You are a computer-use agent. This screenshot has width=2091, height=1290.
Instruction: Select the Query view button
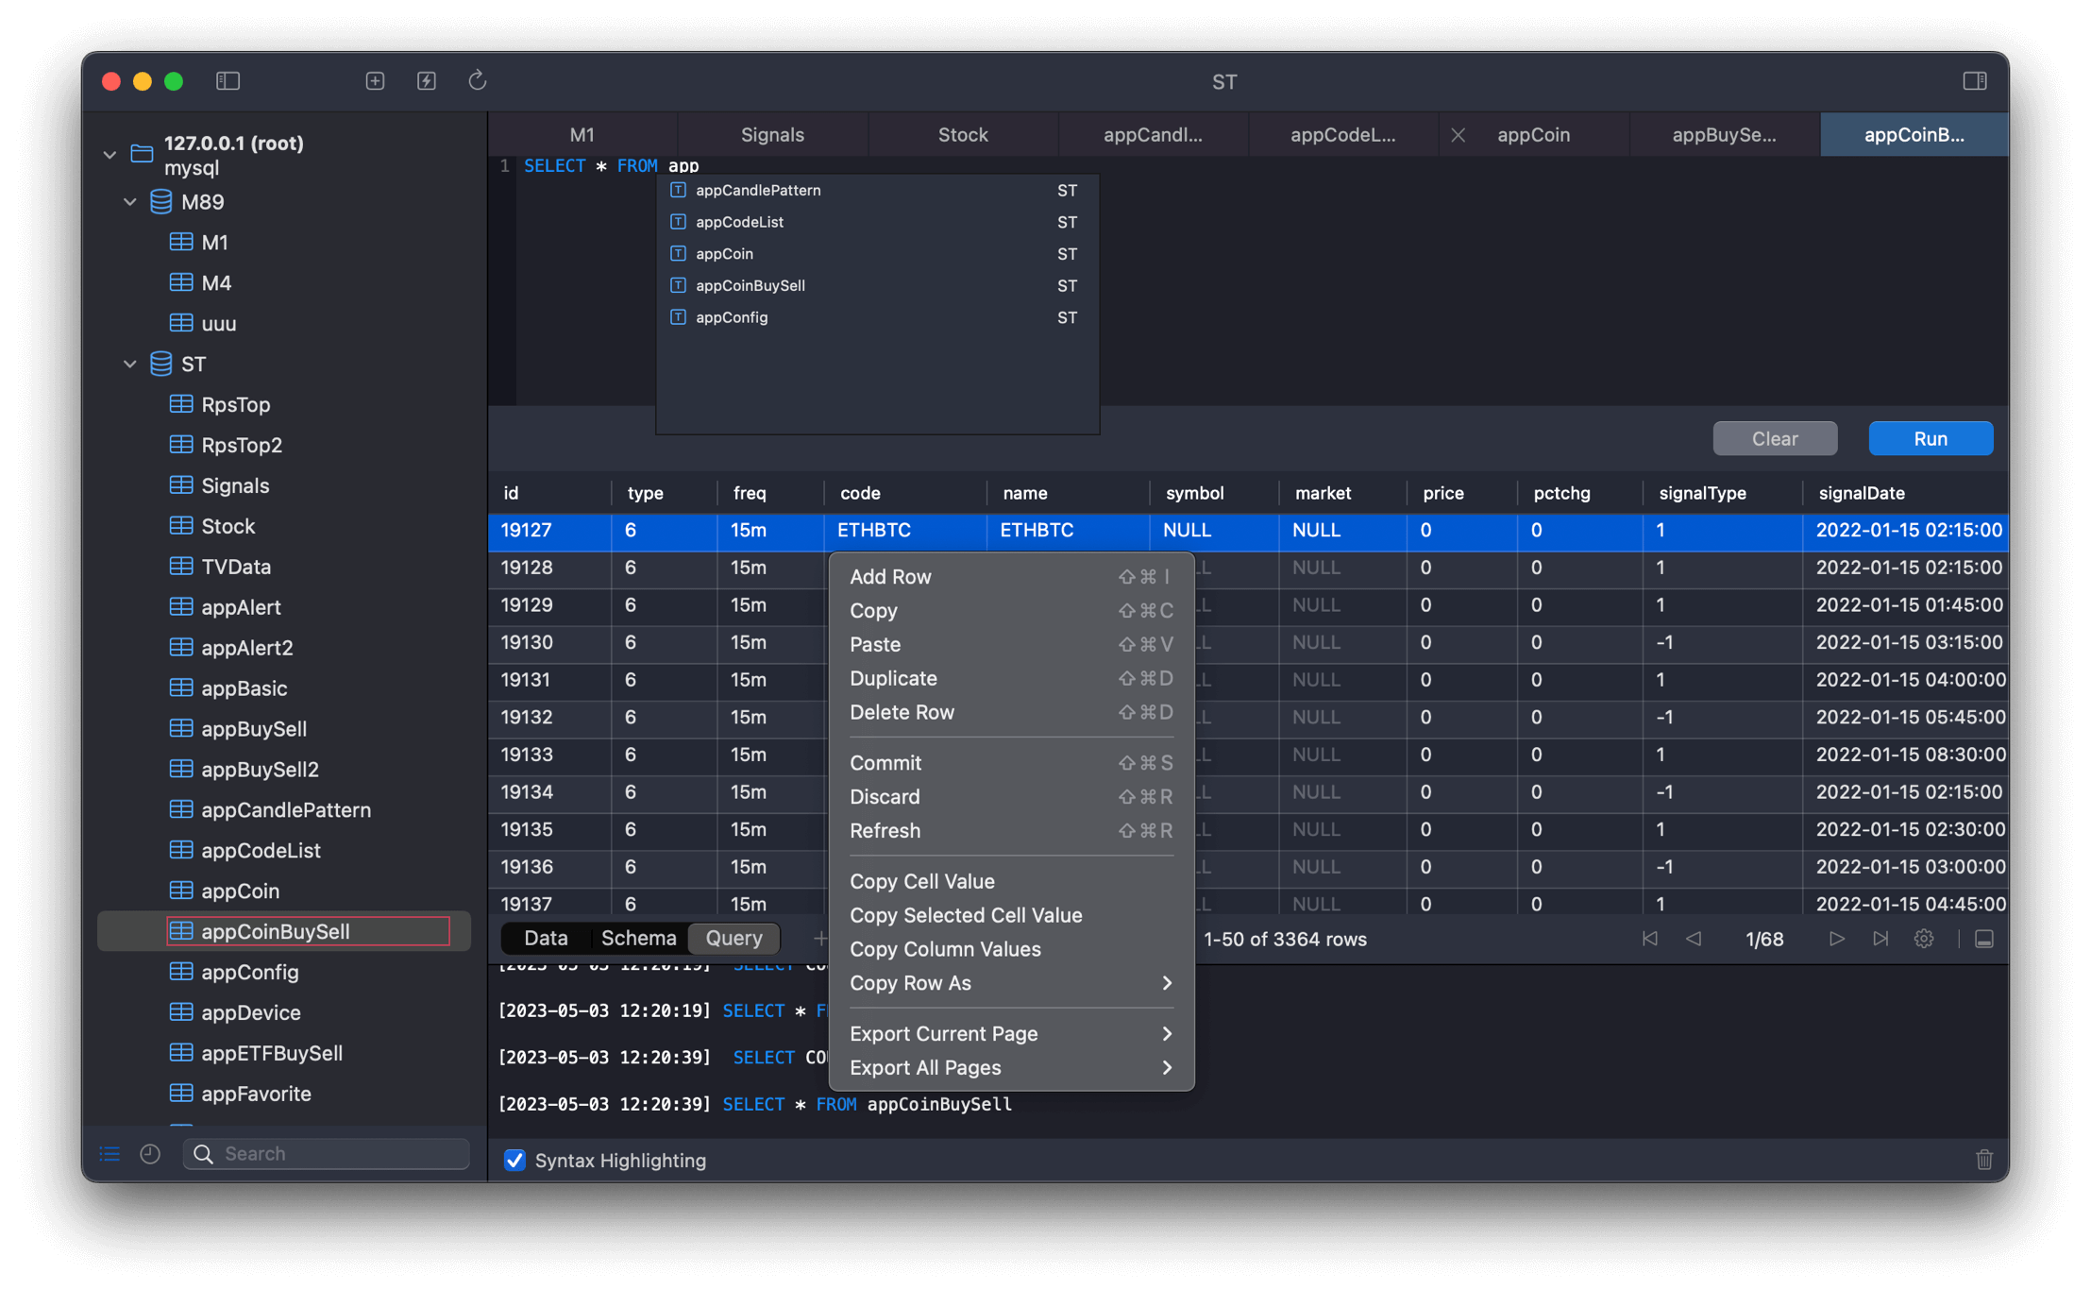(734, 938)
